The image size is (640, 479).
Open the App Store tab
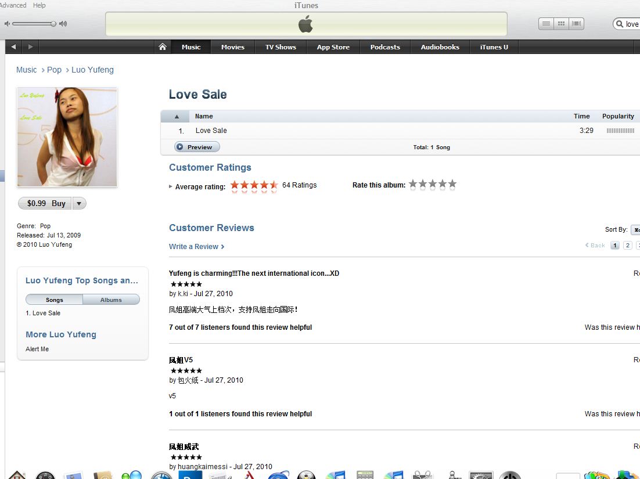[x=333, y=47]
